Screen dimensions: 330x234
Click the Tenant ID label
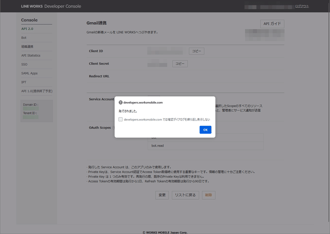(30, 113)
